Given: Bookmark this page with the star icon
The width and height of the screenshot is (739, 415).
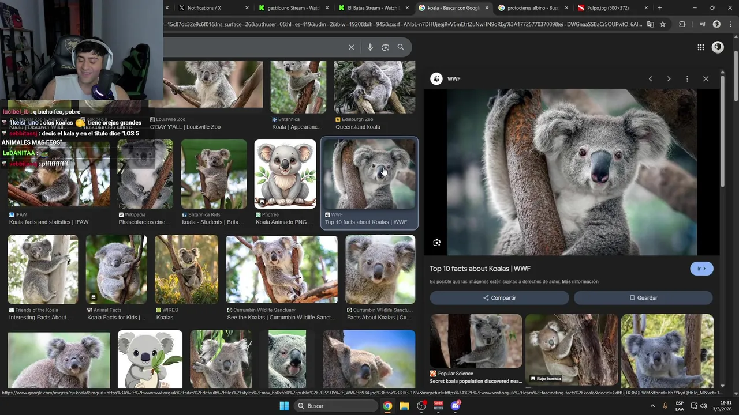Looking at the screenshot, I should 663,24.
